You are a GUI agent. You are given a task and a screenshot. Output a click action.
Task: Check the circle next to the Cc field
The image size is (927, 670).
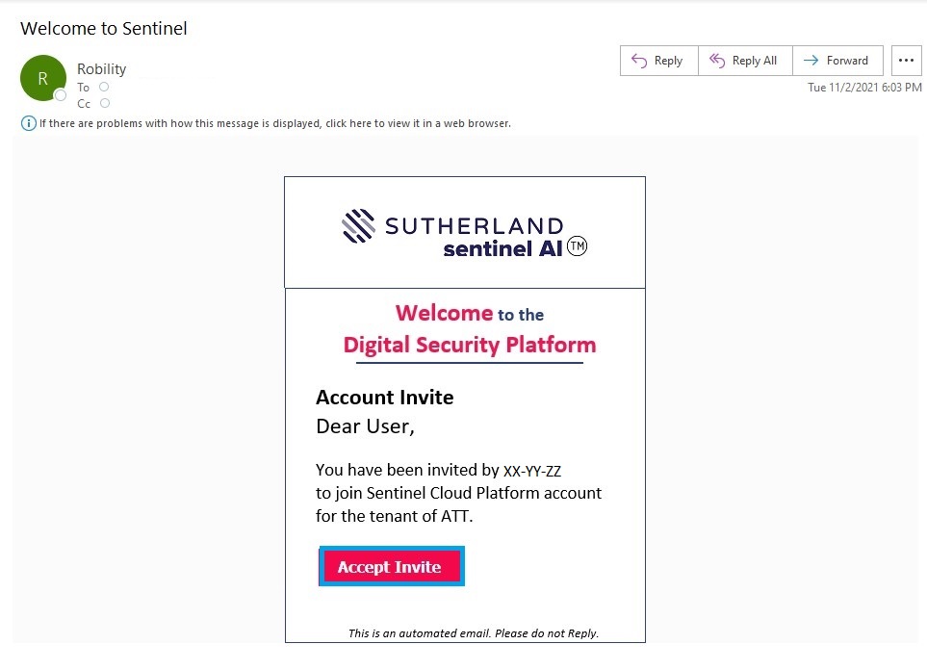(103, 103)
